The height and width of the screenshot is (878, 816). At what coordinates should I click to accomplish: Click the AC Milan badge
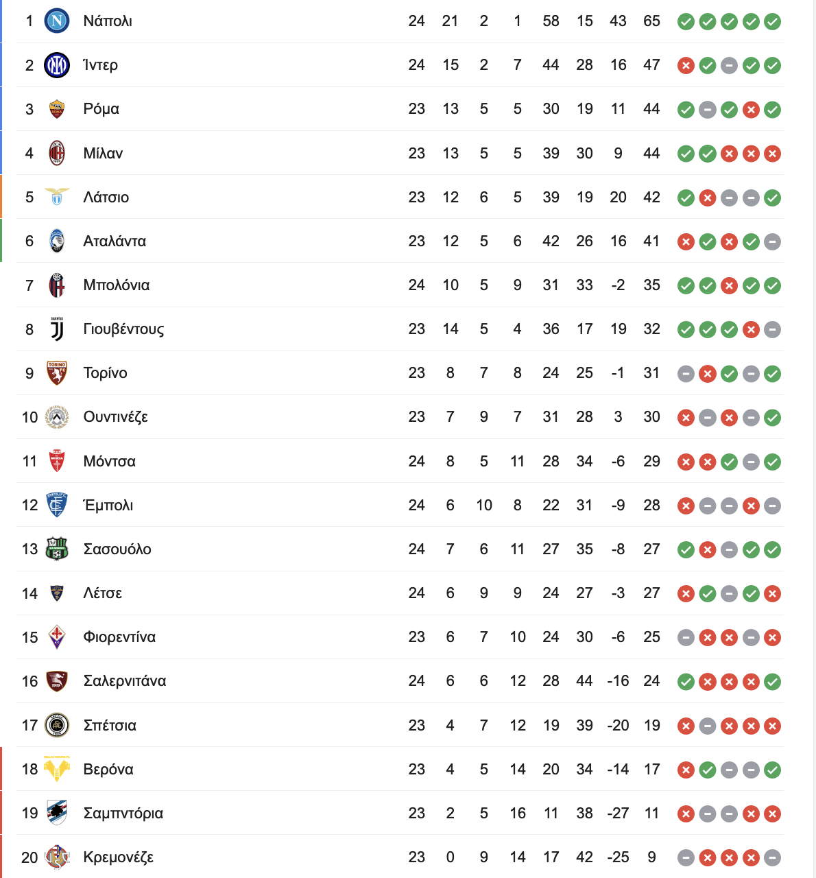(x=57, y=153)
